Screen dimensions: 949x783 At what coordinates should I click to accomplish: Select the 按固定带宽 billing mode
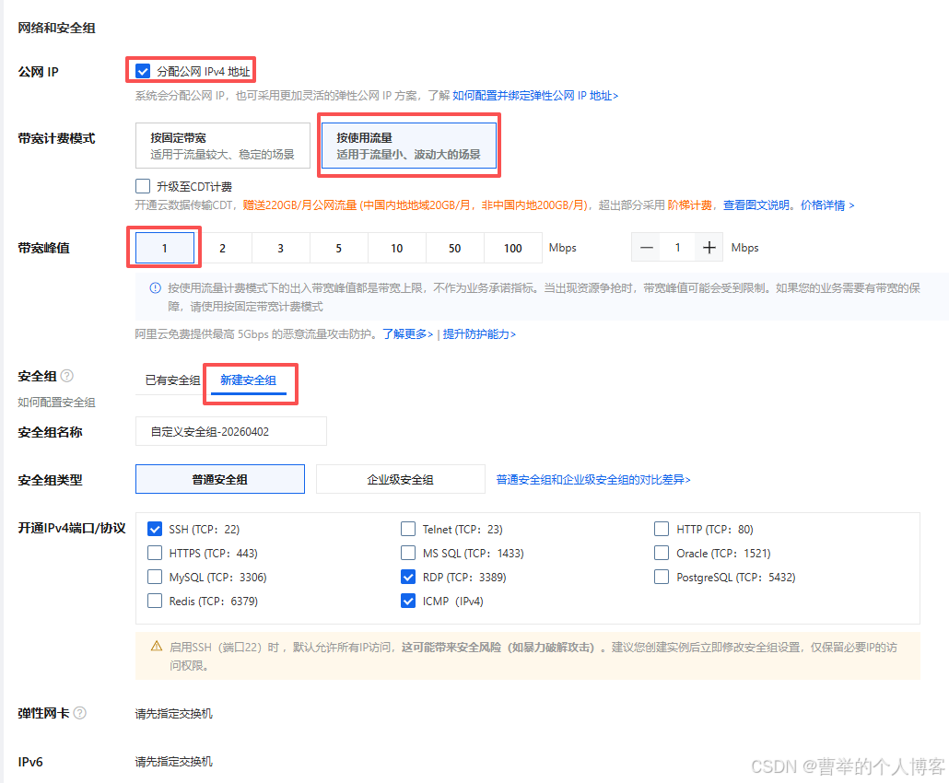(x=223, y=146)
